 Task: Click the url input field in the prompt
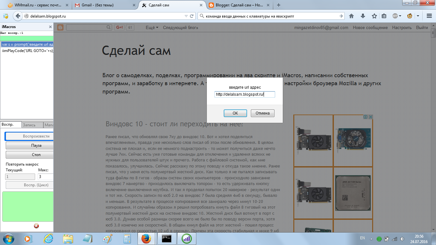(x=244, y=94)
